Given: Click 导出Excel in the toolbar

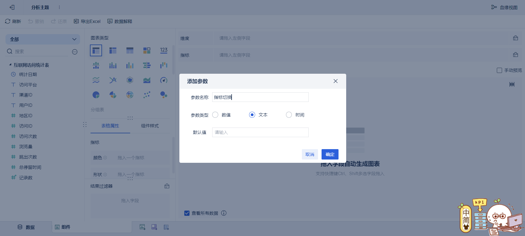Looking at the screenshot, I should point(87,21).
